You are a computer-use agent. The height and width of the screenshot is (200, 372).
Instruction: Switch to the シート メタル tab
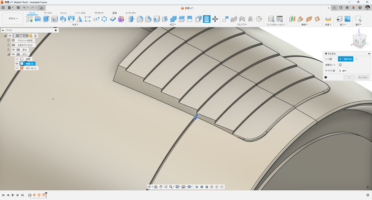pos(80,13)
